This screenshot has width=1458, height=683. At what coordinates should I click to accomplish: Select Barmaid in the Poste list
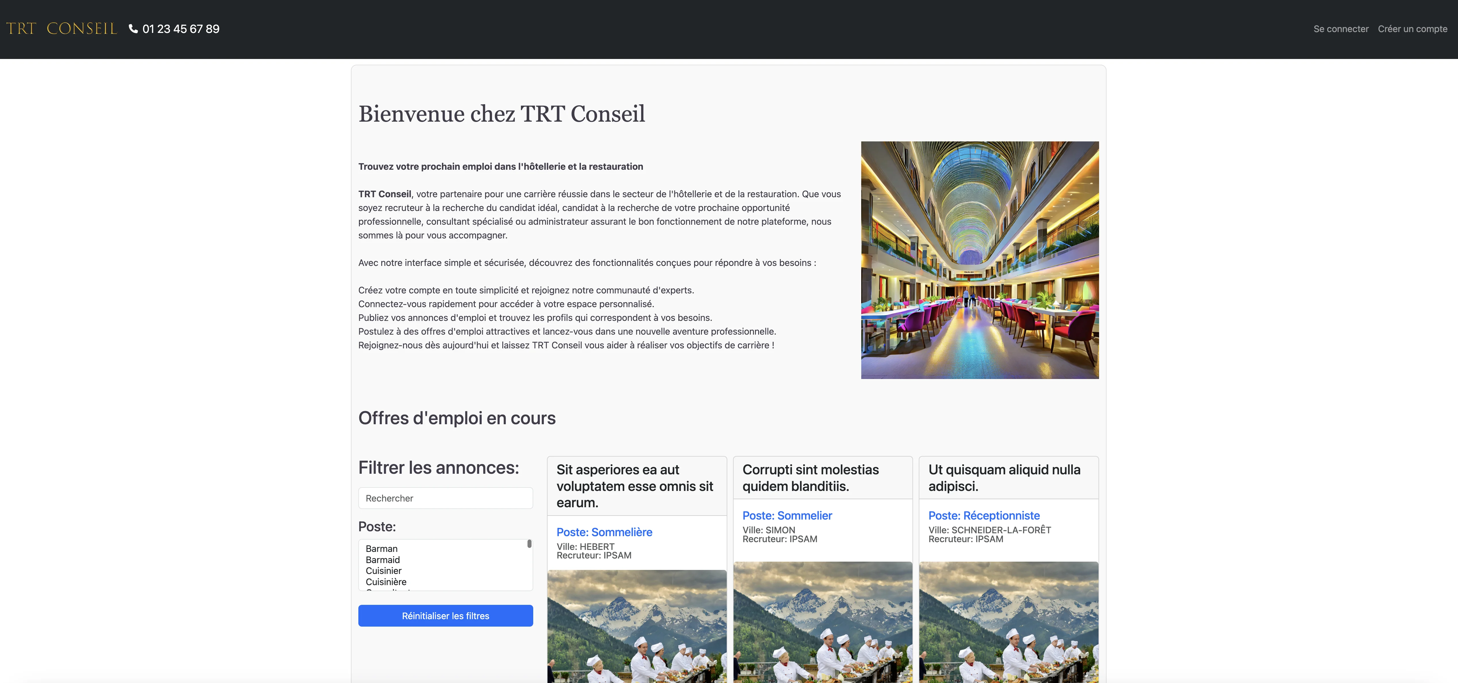[383, 560]
